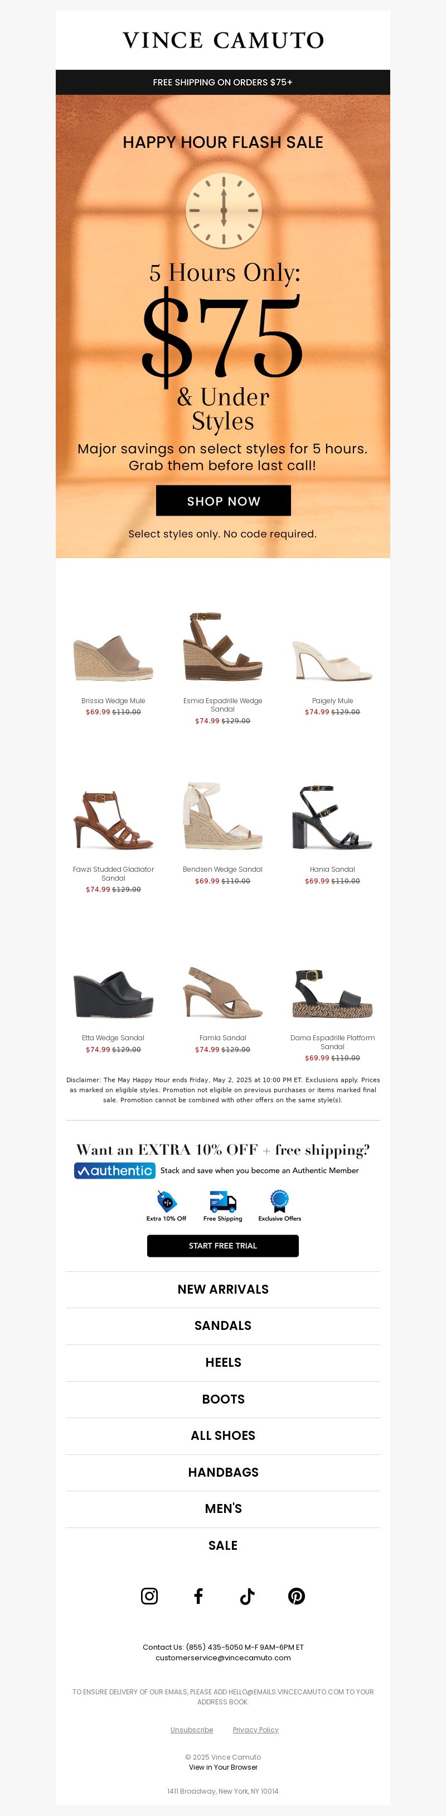Select the Handbags category
Viewport: 446px width, 1816px height.
[222, 1473]
